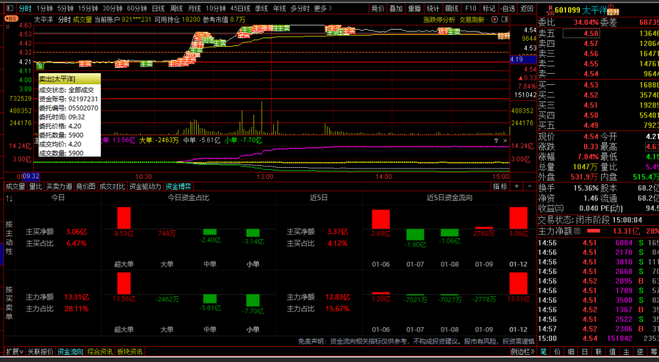Select the 买卖力道 indicator tab
This screenshot has height=362, width=659.
(59, 186)
